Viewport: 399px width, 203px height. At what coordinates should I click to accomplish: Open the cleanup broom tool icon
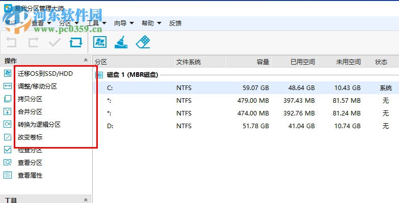coord(121,42)
